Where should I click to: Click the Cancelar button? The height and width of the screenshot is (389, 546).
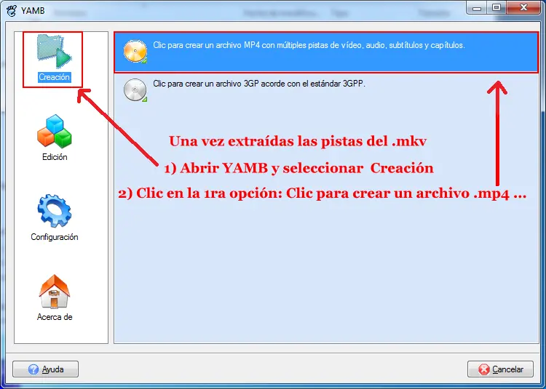pos(500,369)
